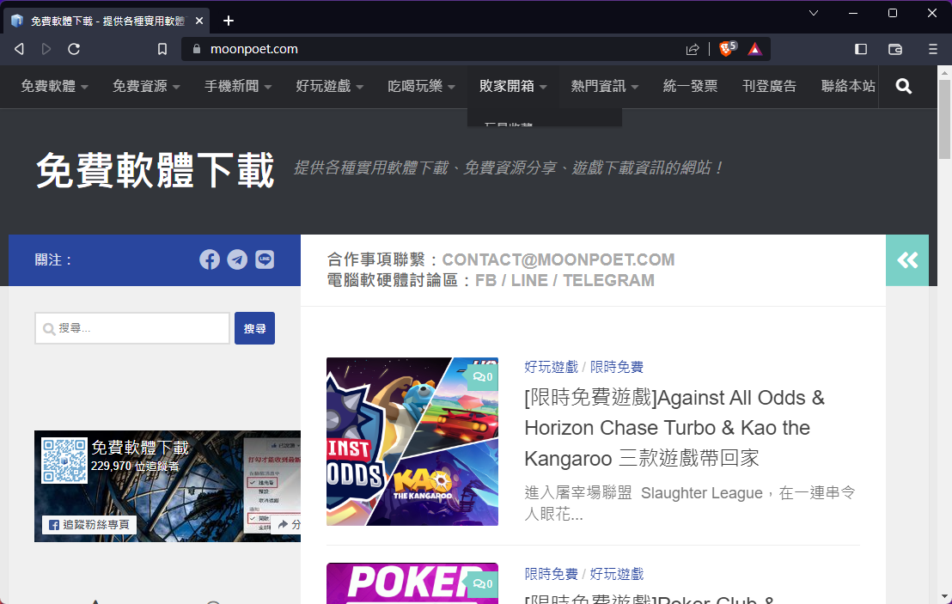Open the Brave Shields icon

727,49
